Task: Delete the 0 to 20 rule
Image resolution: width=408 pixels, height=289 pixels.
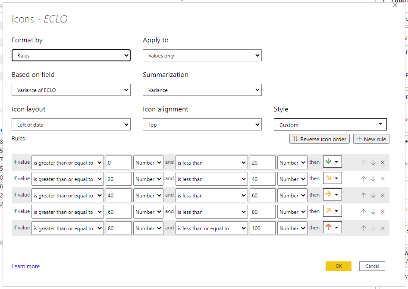Action: [x=383, y=162]
